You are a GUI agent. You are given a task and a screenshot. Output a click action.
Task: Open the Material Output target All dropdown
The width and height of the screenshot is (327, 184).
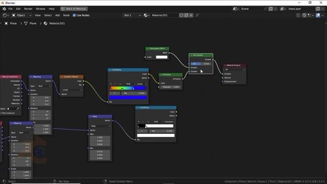234,70
